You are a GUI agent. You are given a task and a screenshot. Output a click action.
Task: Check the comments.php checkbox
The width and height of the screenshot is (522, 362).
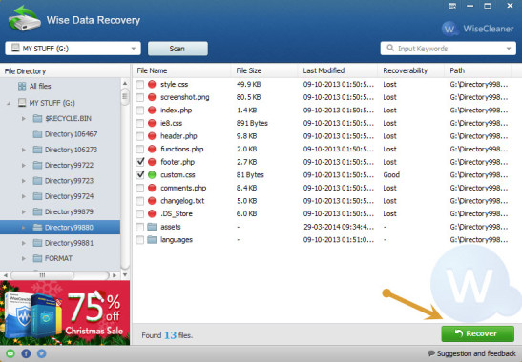[140, 189]
